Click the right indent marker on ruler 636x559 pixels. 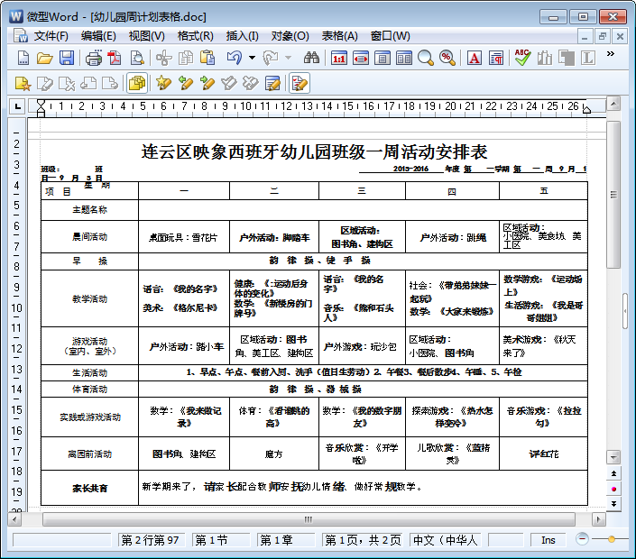[x=586, y=108]
